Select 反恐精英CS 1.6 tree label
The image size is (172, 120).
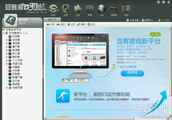coord(18,33)
